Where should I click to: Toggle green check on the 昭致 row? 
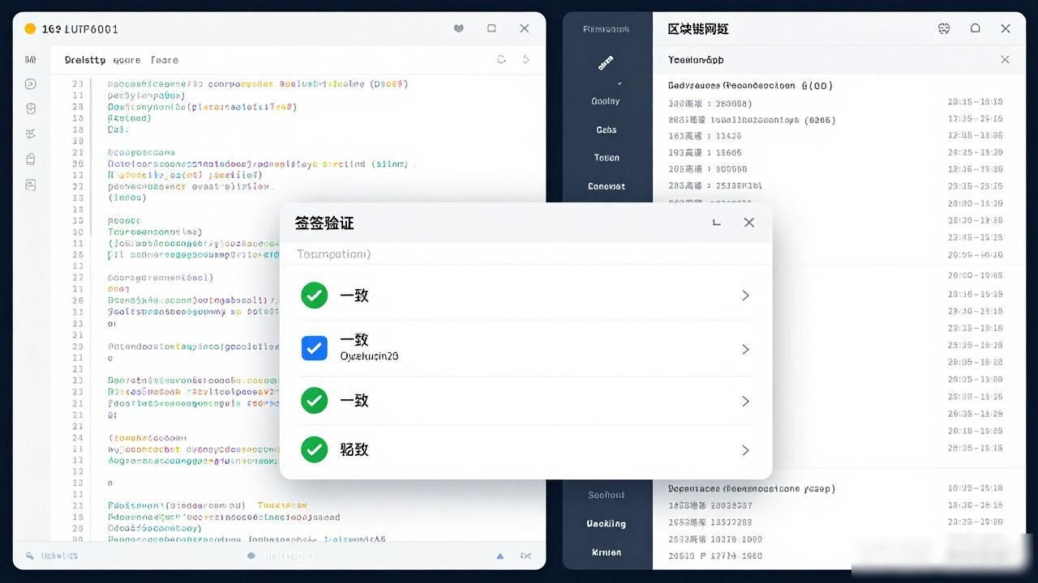point(314,449)
